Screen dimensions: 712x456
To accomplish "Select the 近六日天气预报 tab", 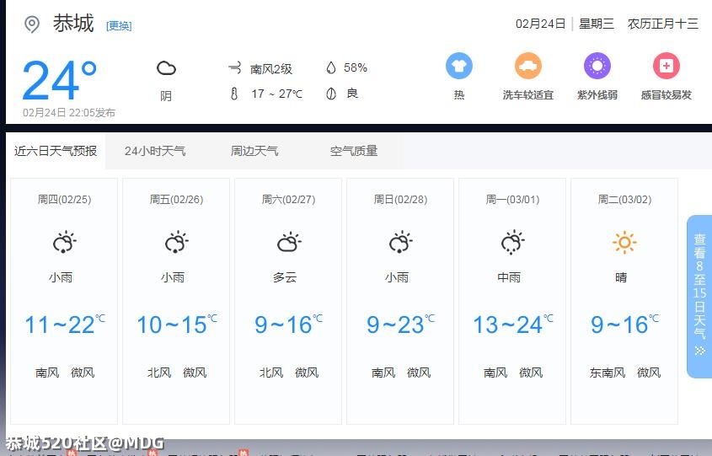I will (56, 152).
